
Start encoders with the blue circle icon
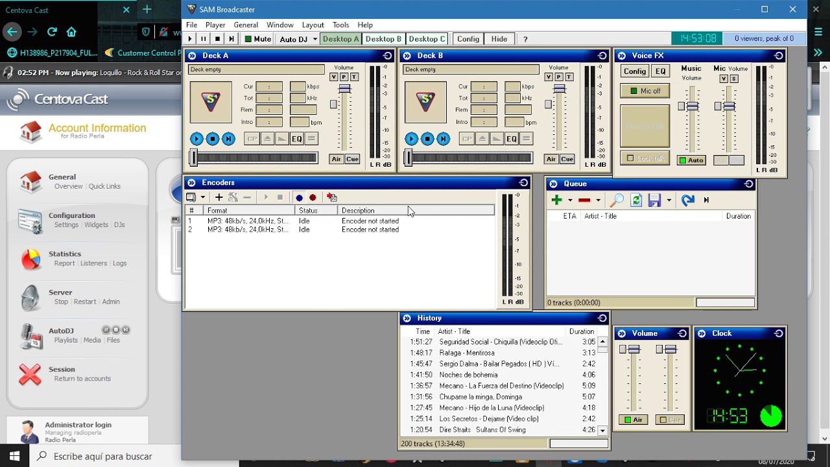299,197
